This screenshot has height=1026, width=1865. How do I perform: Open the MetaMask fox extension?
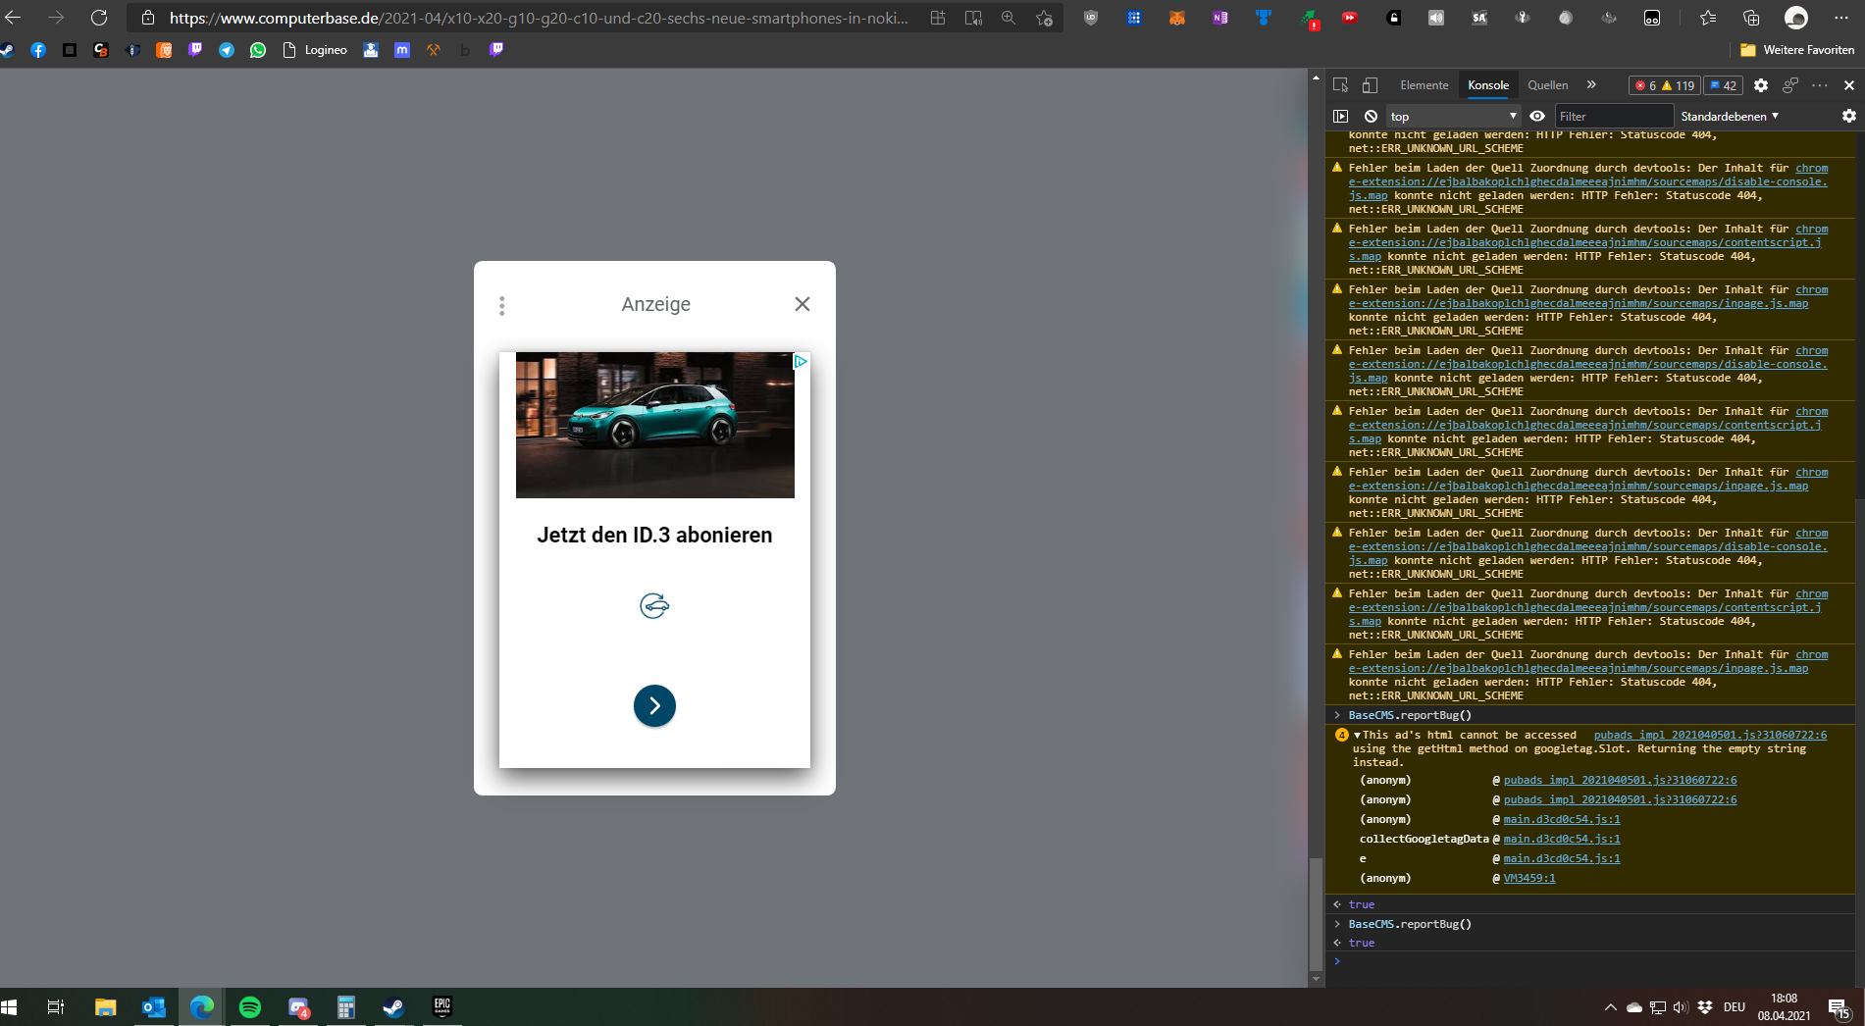point(1177,18)
